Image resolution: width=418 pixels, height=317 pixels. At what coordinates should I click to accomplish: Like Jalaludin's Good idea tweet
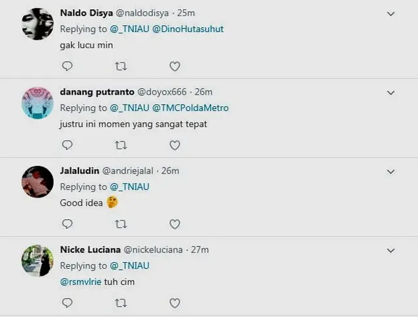click(x=174, y=224)
